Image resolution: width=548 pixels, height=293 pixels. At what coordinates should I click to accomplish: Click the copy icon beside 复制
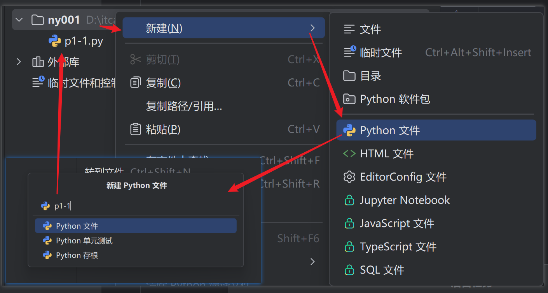135,83
